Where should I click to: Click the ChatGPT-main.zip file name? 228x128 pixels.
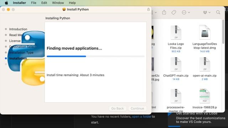[176, 76]
